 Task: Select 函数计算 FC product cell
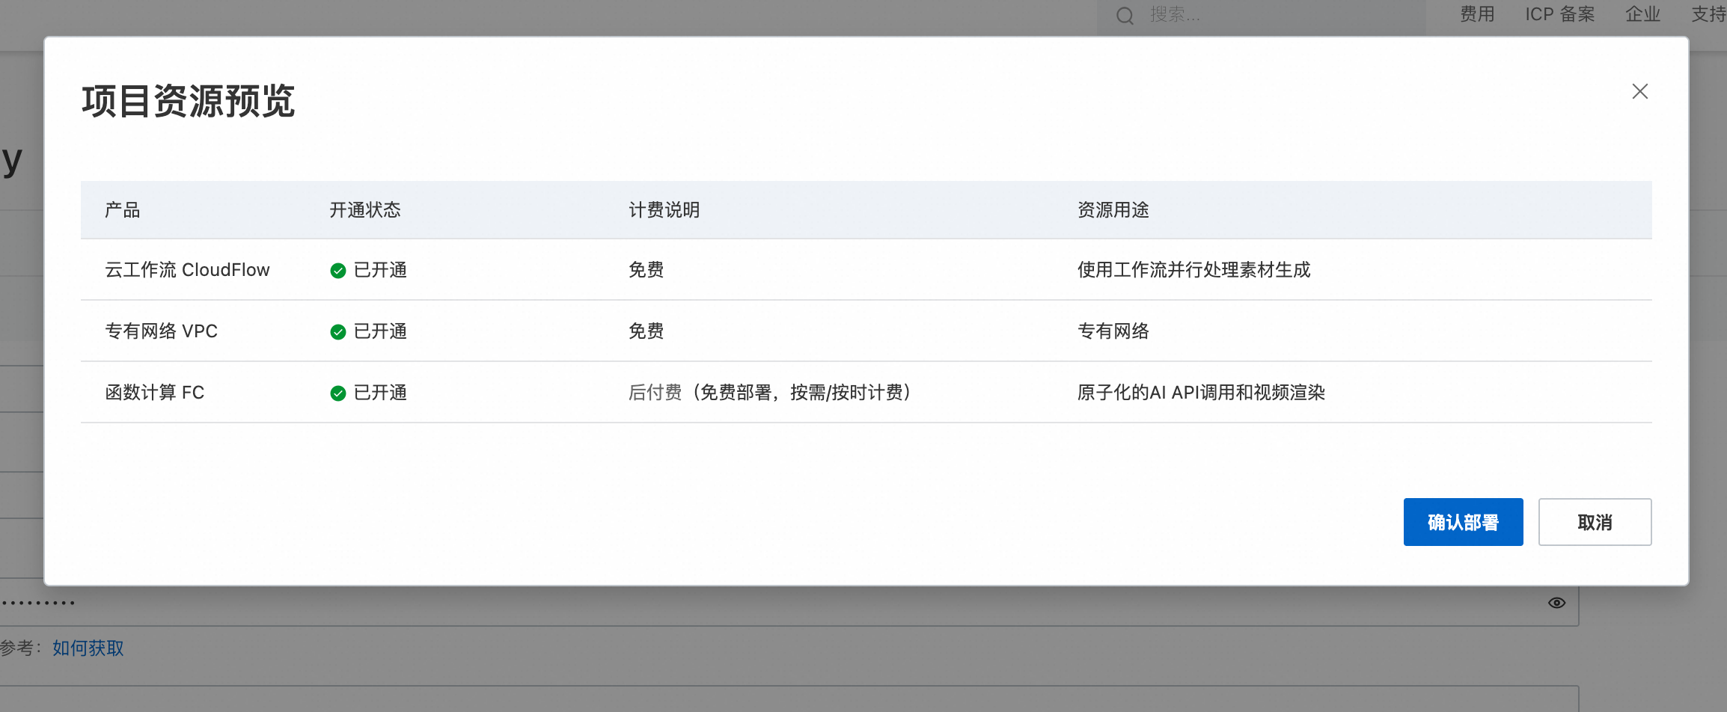[x=154, y=393]
